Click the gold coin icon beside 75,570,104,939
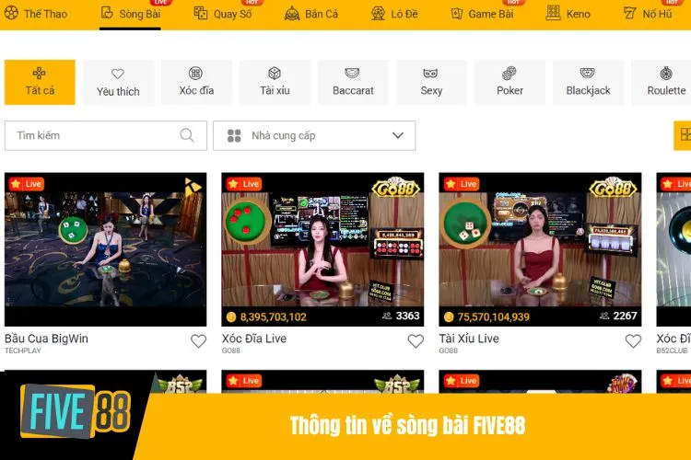The height and width of the screenshot is (460, 691). tap(449, 316)
